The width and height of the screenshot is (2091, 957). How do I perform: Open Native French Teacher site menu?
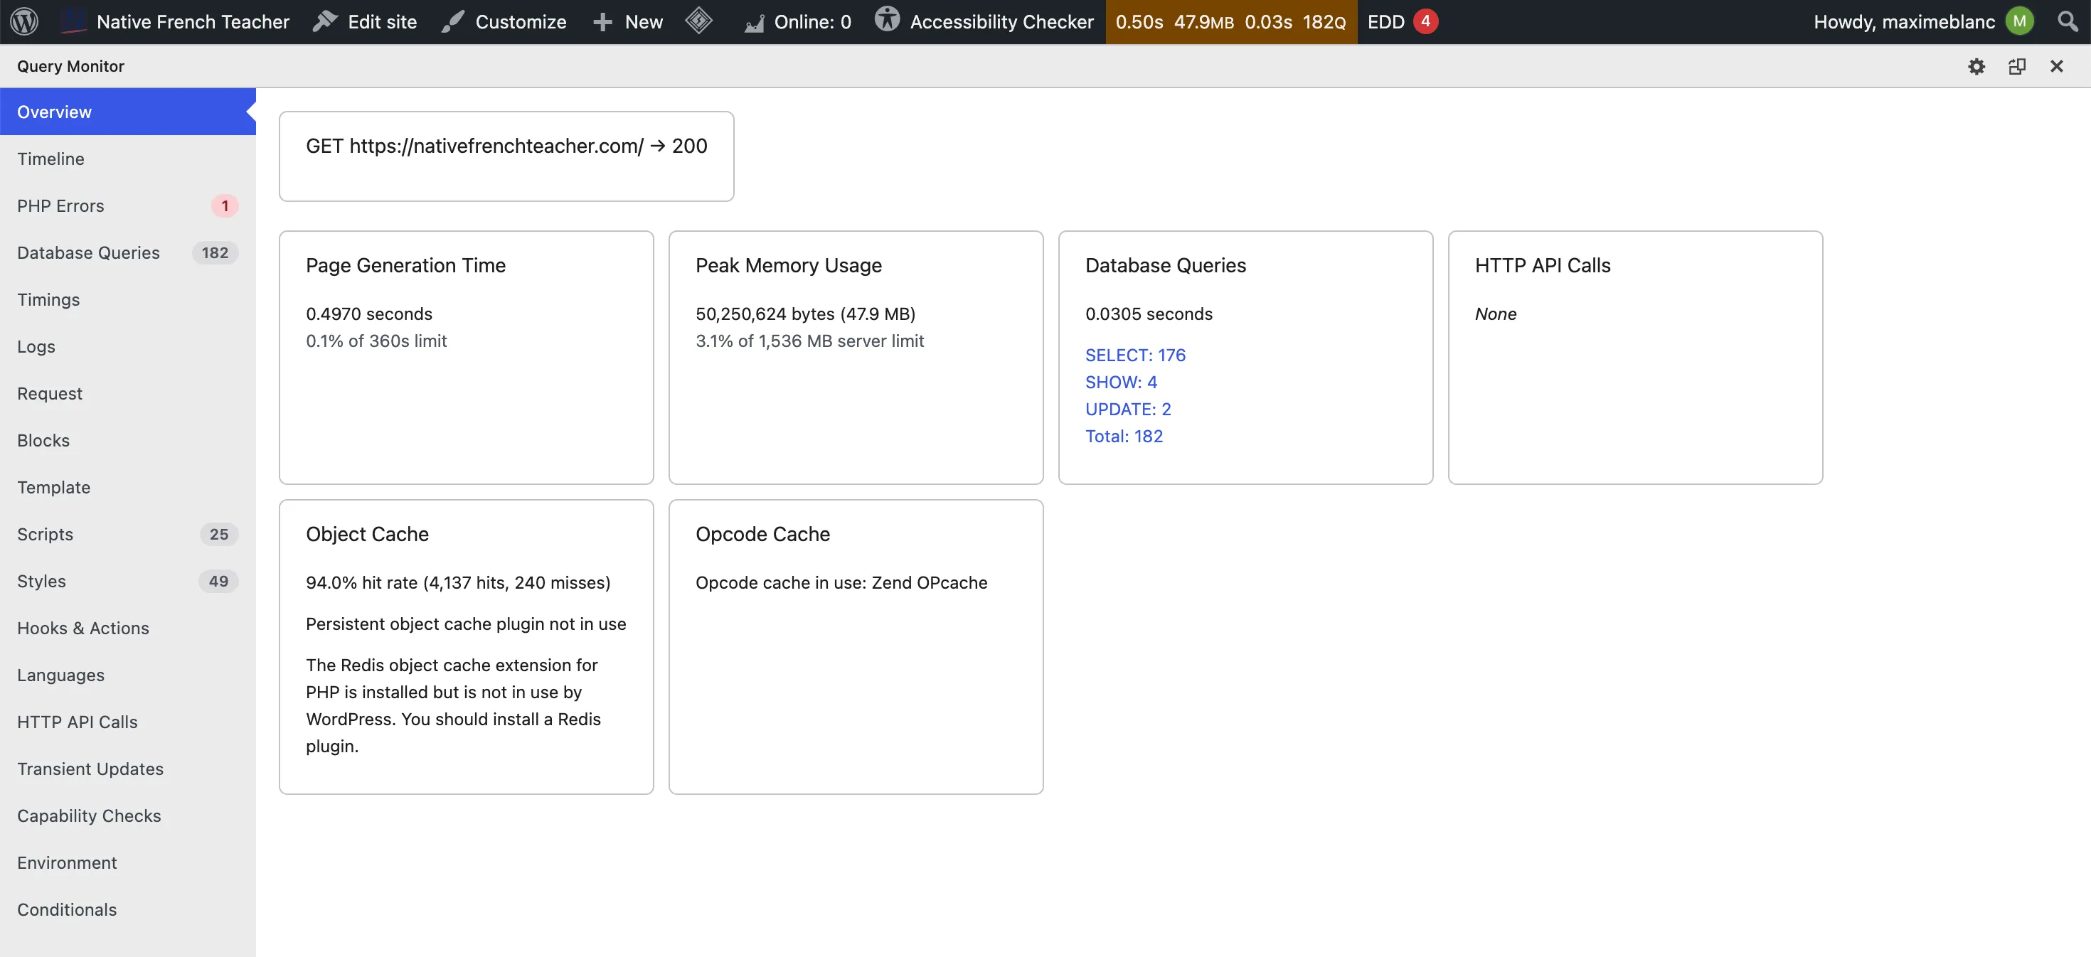(x=176, y=21)
